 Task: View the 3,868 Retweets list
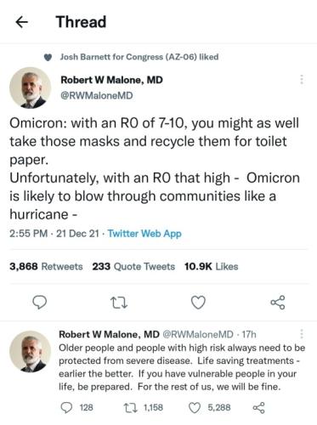pyautogui.click(x=46, y=266)
